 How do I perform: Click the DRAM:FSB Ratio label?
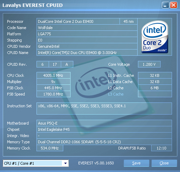pyautogui.click(x=132, y=148)
